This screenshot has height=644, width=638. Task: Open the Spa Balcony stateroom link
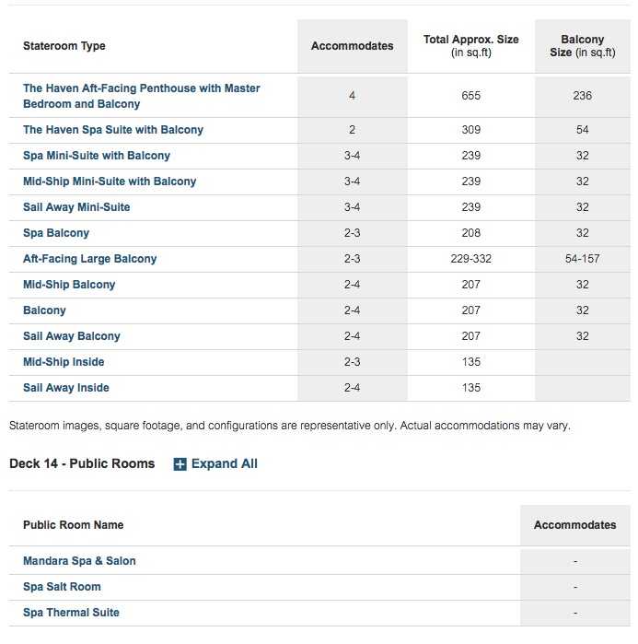click(56, 233)
